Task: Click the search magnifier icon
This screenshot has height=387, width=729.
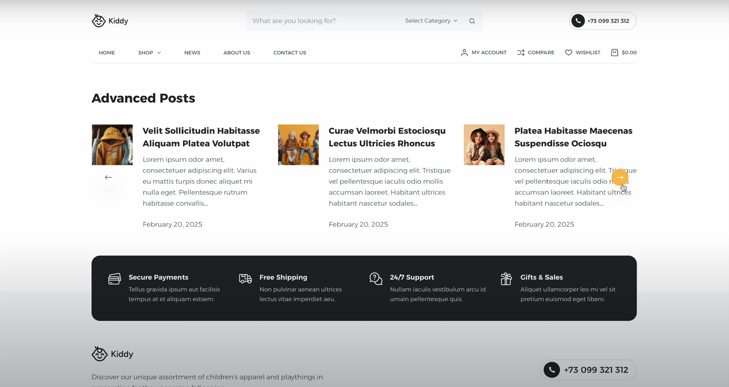Action: click(x=472, y=21)
